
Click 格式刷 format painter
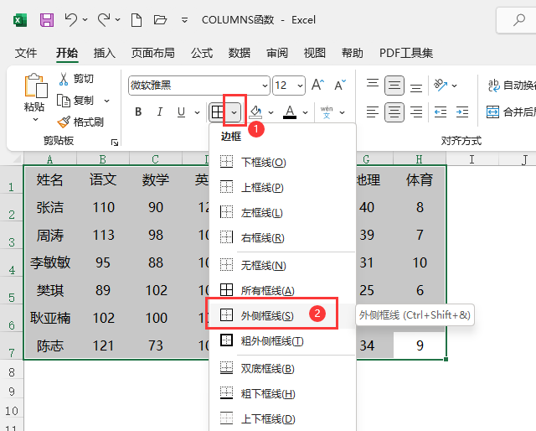pos(80,122)
